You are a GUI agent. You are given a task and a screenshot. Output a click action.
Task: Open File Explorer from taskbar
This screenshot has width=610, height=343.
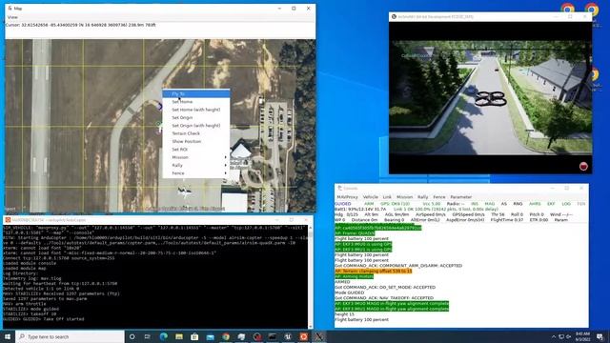[x=179, y=336]
